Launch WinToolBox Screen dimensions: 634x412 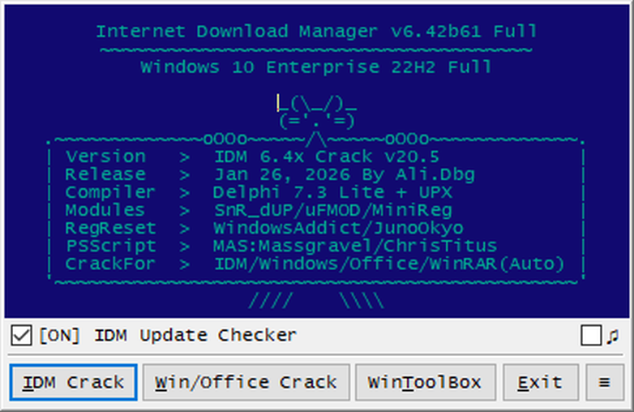424,382
